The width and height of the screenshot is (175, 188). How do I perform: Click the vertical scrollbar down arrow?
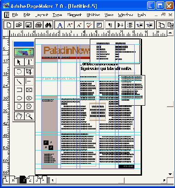170,174
